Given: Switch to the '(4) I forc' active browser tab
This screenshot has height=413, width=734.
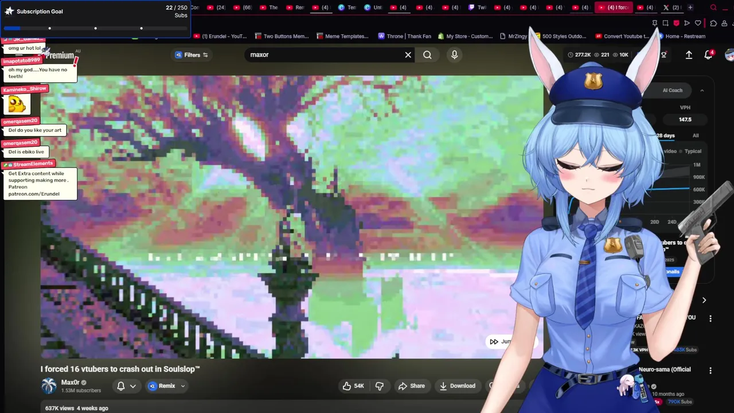Looking at the screenshot, I should tap(614, 7).
